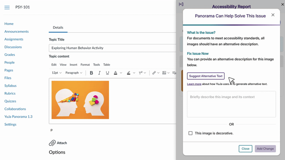Select the heads image in the editor

[80, 100]
